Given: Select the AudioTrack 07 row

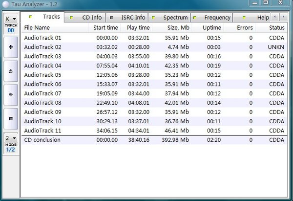Looking at the screenshot, I should (x=154, y=93).
